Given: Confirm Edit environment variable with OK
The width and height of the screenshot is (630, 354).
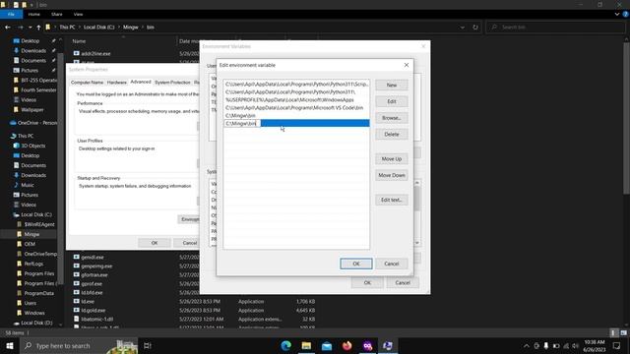Looking at the screenshot, I should [x=356, y=264].
